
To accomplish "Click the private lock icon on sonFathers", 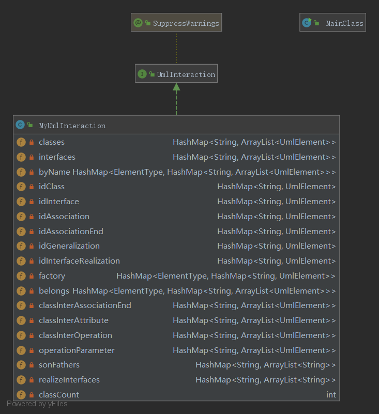I will [x=32, y=365].
